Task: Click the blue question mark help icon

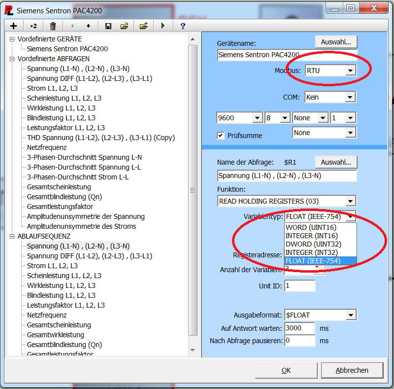Action: 183,26
